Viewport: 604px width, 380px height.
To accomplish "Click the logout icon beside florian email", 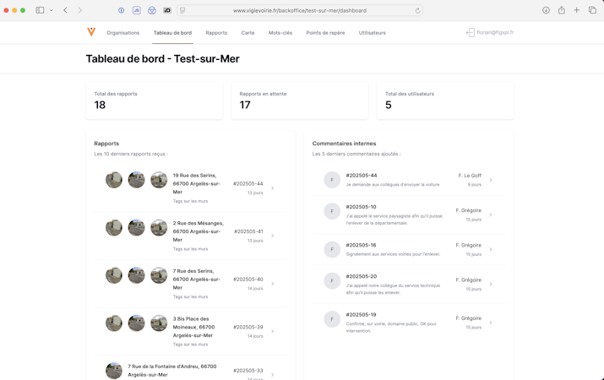I will (471, 33).
